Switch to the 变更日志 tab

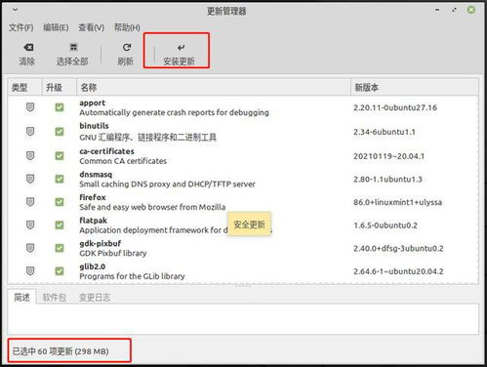click(95, 297)
